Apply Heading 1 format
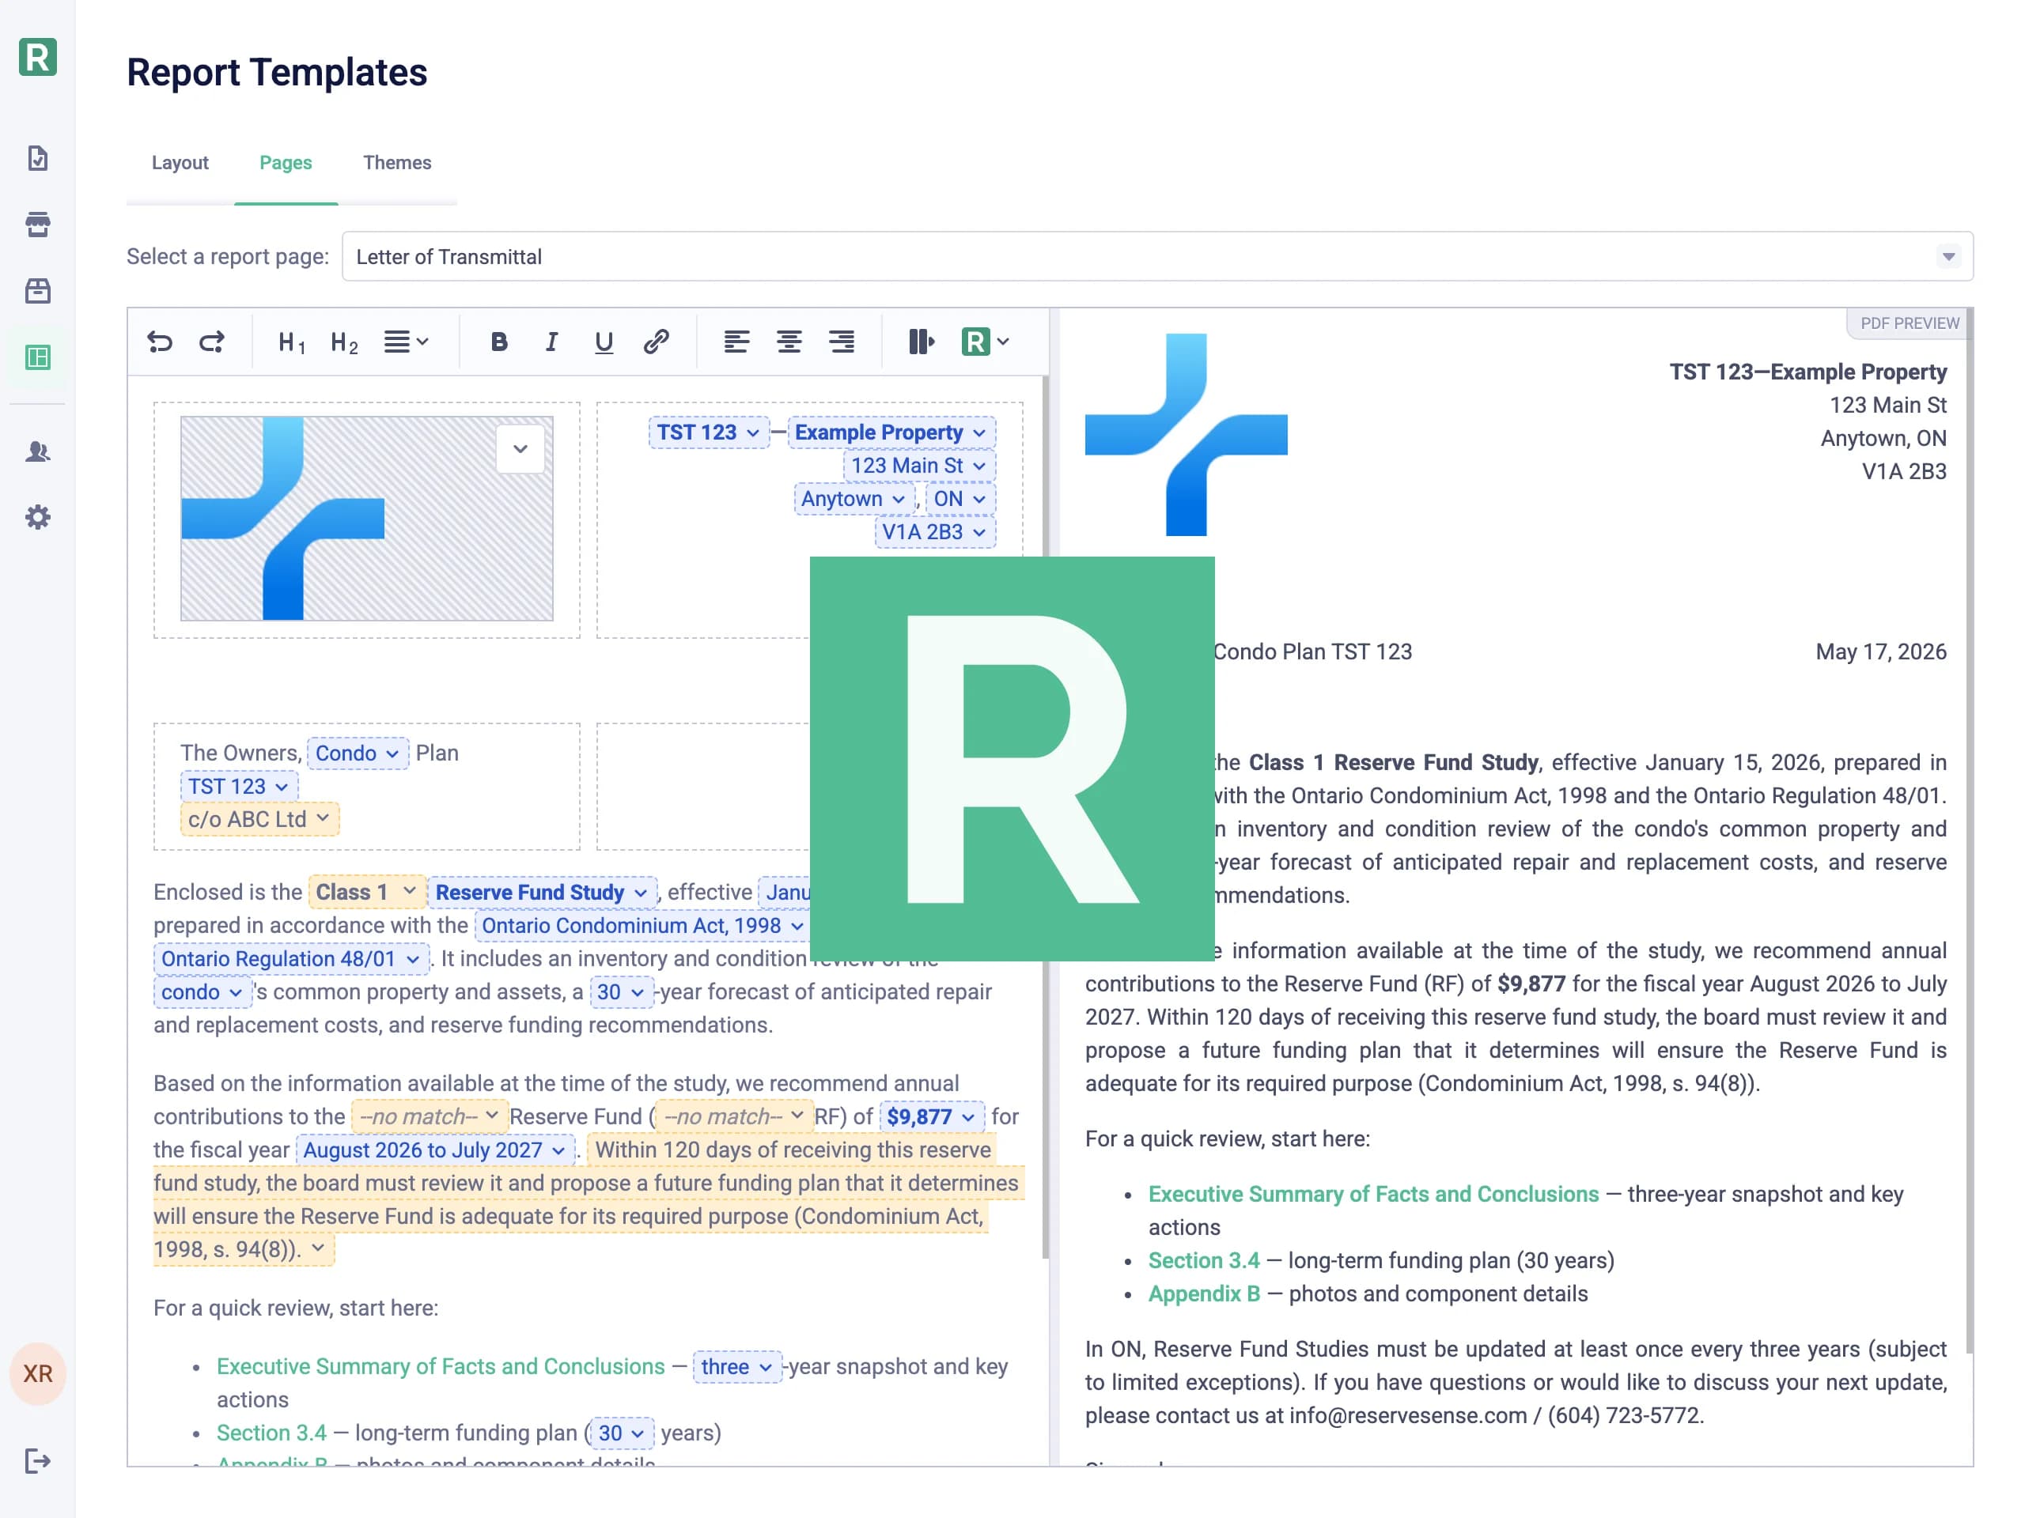The image size is (2025, 1518). point(291,342)
